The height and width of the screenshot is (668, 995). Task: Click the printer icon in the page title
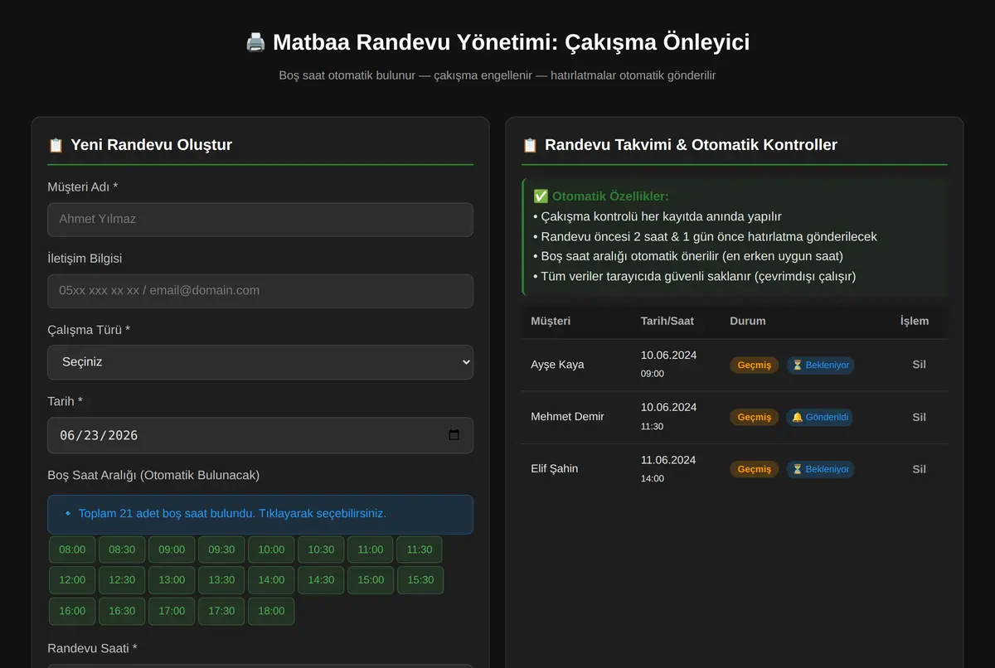click(255, 42)
